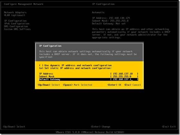Click <Space> Mark Selected hint
The height and width of the screenshot is (135, 180).
click(77, 85)
